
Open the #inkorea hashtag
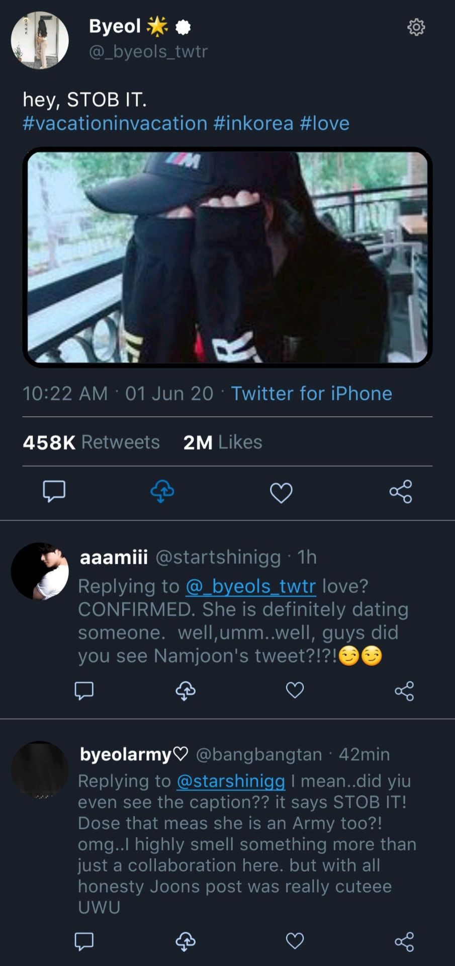253,123
